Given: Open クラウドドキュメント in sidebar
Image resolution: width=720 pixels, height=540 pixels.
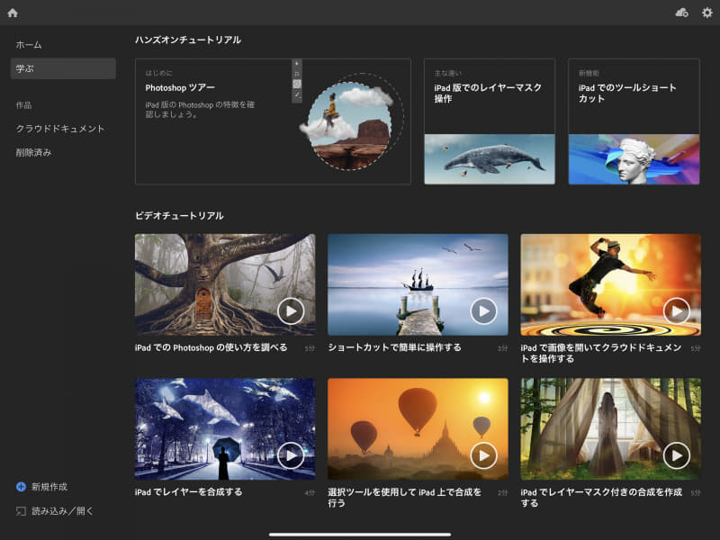Looking at the screenshot, I should point(60,129).
